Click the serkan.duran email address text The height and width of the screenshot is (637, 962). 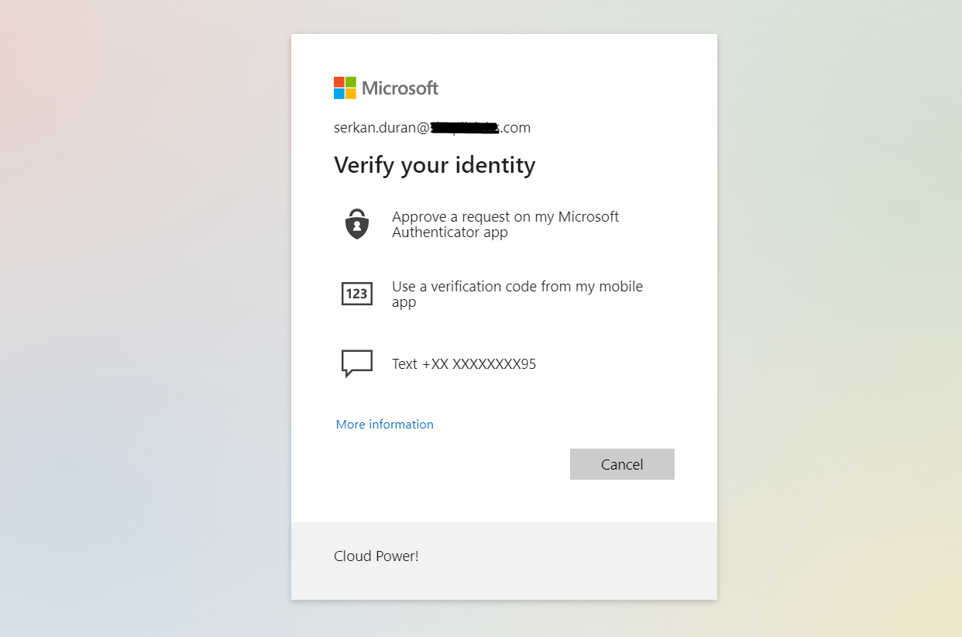tap(432, 128)
